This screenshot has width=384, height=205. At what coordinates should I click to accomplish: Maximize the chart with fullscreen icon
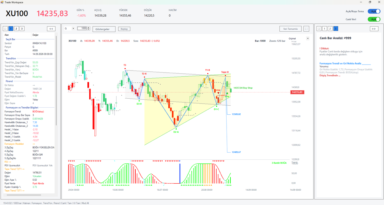point(307,29)
